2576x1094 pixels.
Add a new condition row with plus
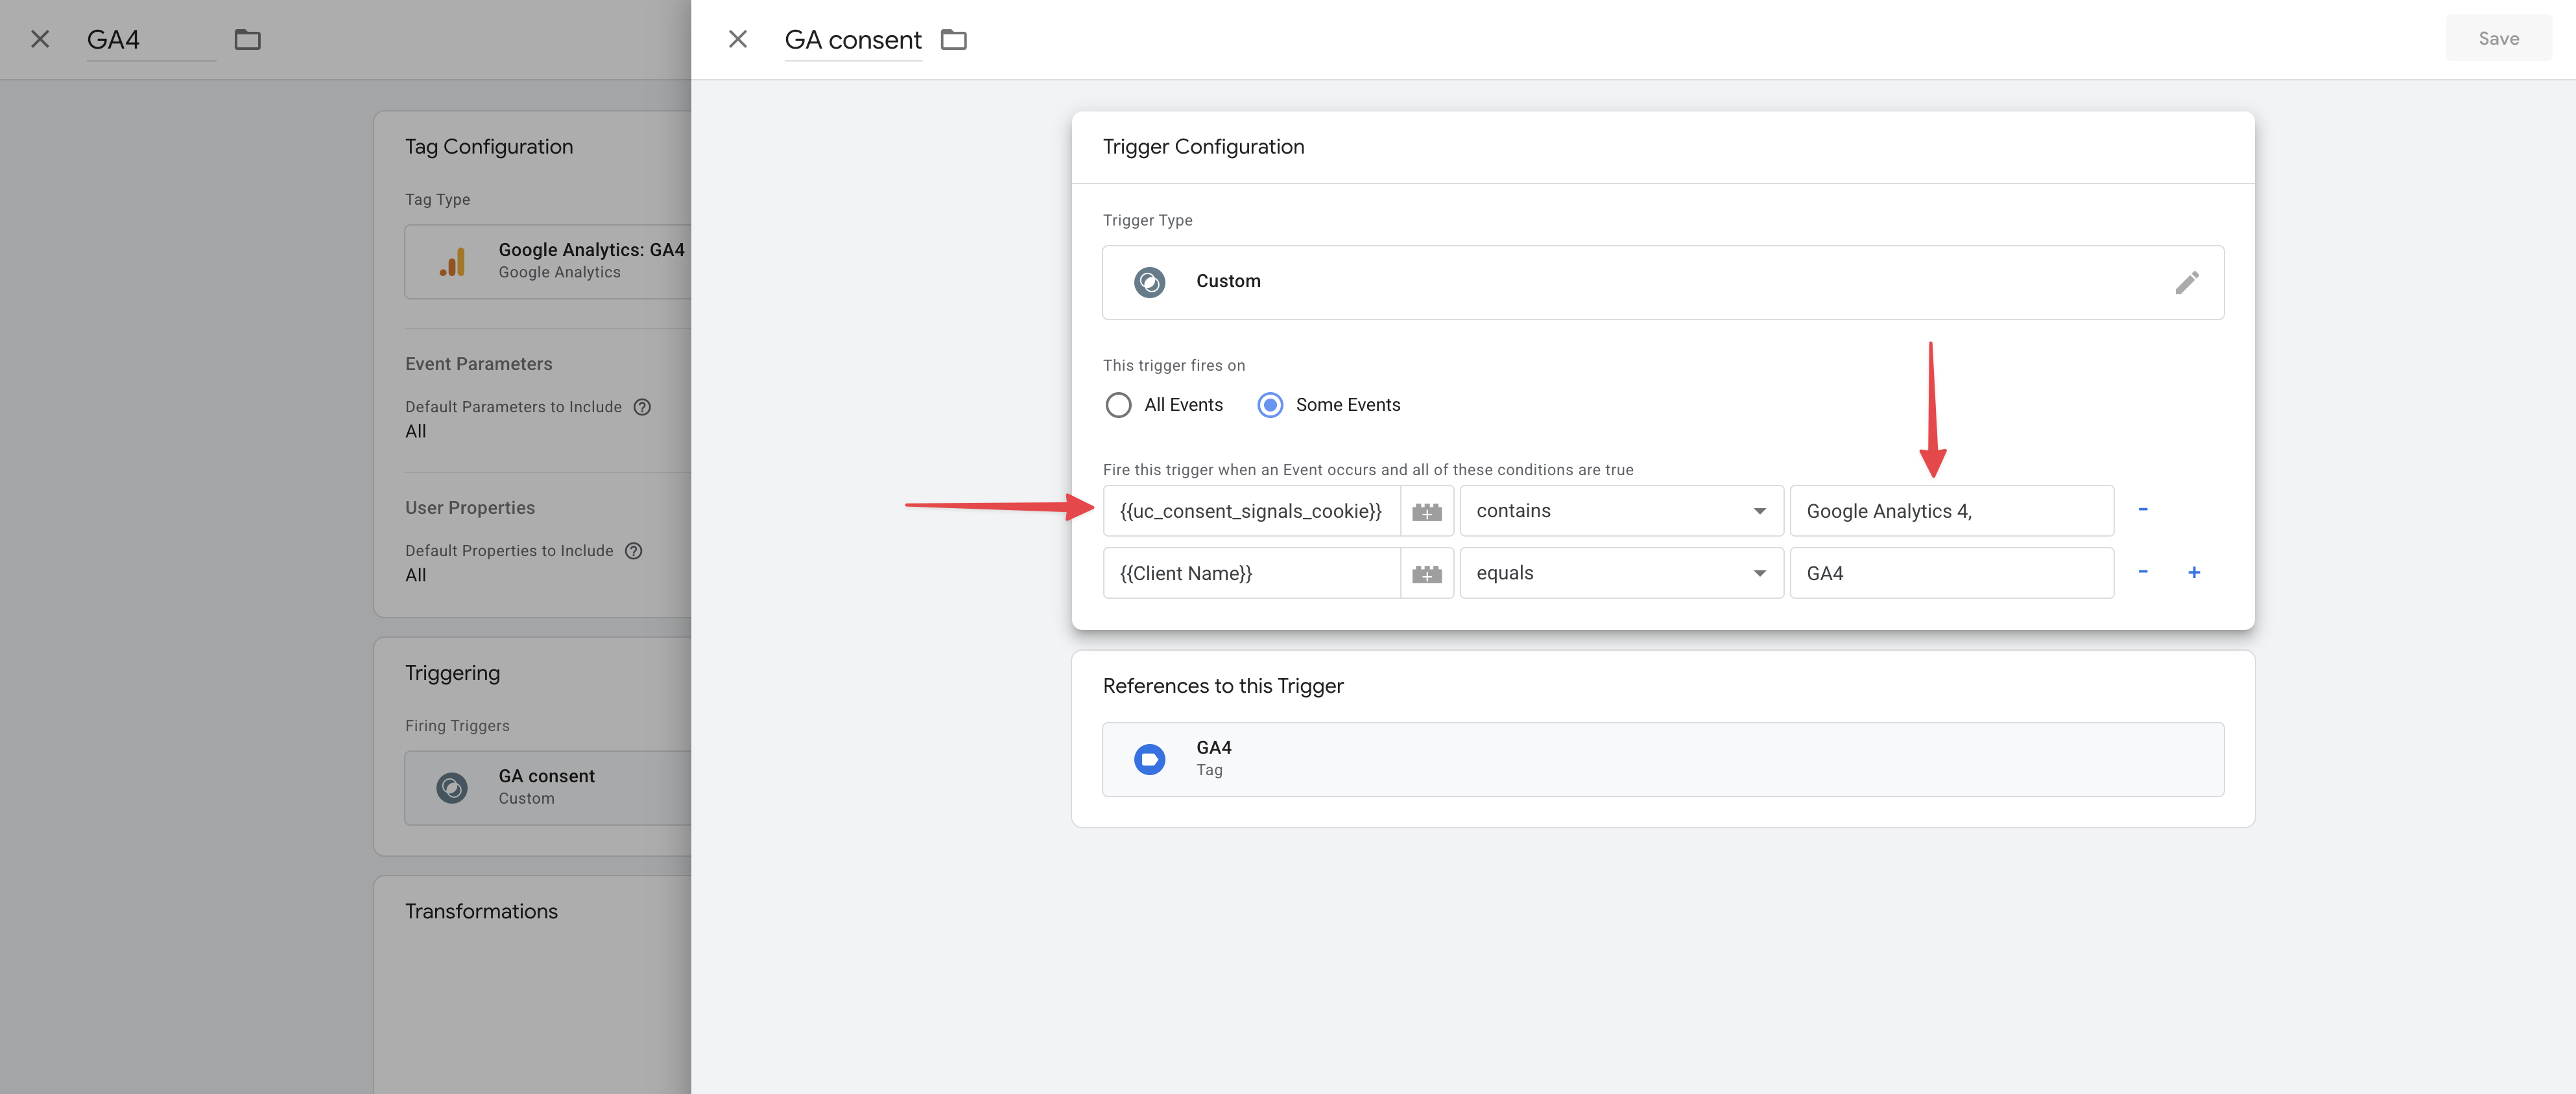2194,572
